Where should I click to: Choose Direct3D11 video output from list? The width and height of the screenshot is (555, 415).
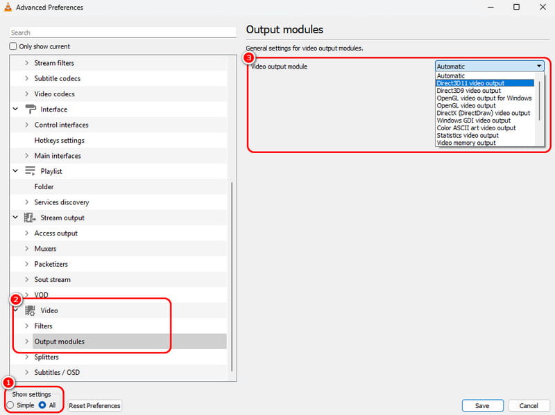pyautogui.click(x=470, y=83)
